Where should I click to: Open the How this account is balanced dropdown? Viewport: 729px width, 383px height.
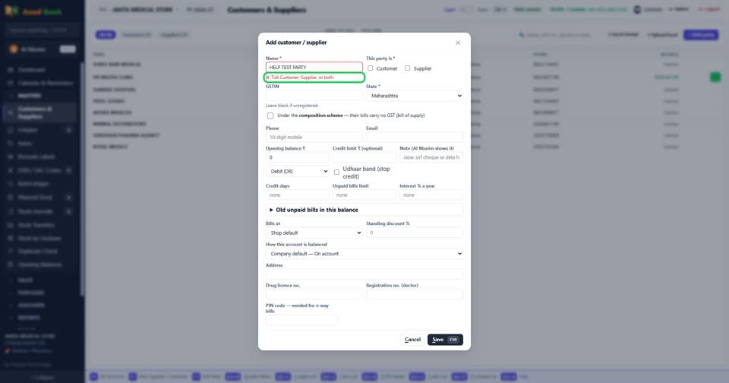tap(364, 254)
